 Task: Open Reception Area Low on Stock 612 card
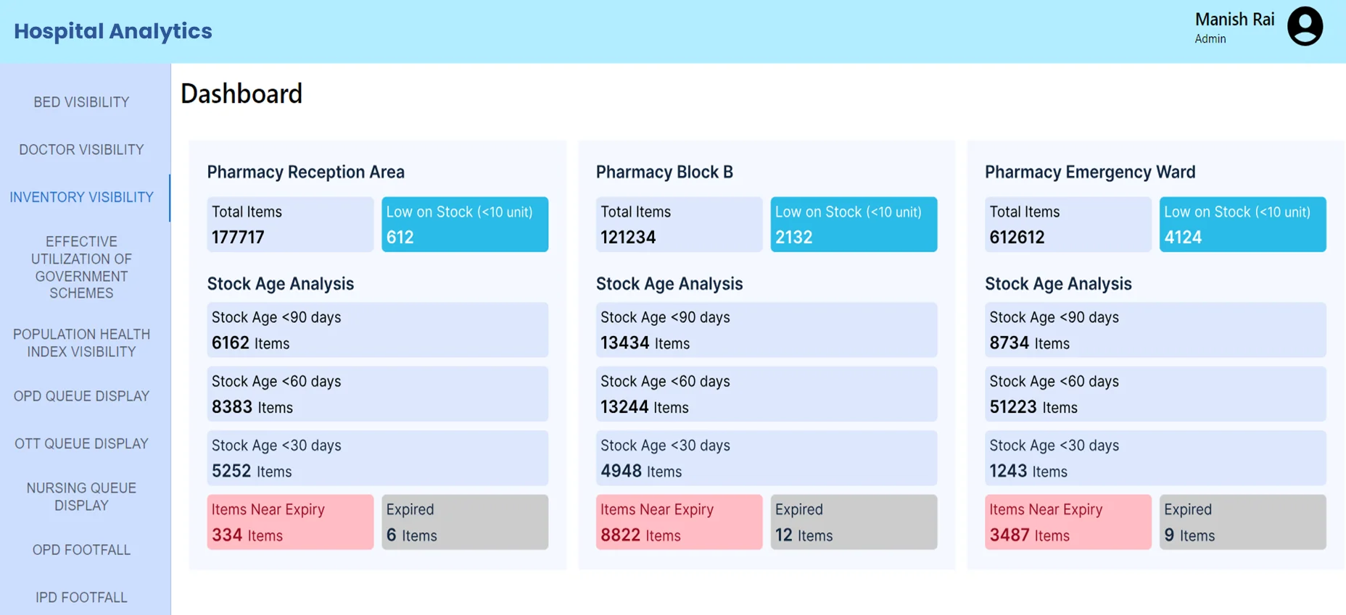click(x=465, y=225)
